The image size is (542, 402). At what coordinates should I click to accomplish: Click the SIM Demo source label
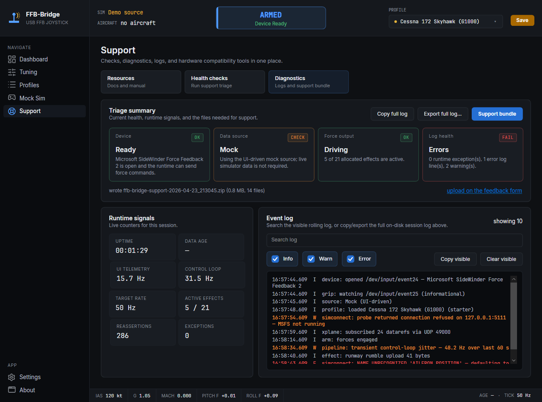120,13
